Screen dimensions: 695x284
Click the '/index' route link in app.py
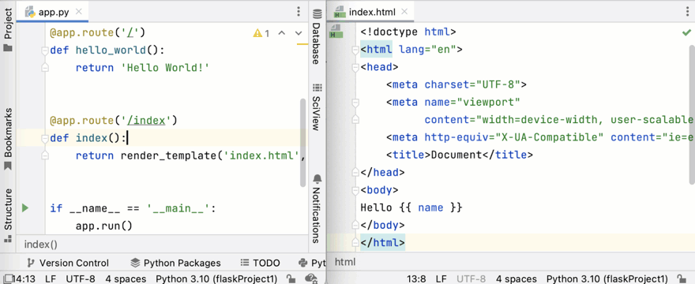(146, 121)
